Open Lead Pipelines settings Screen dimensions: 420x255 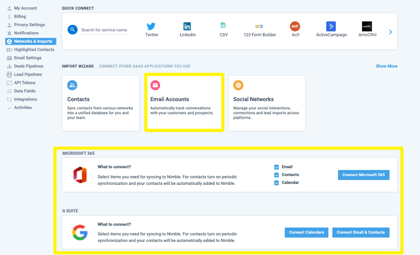tap(28, 75)
